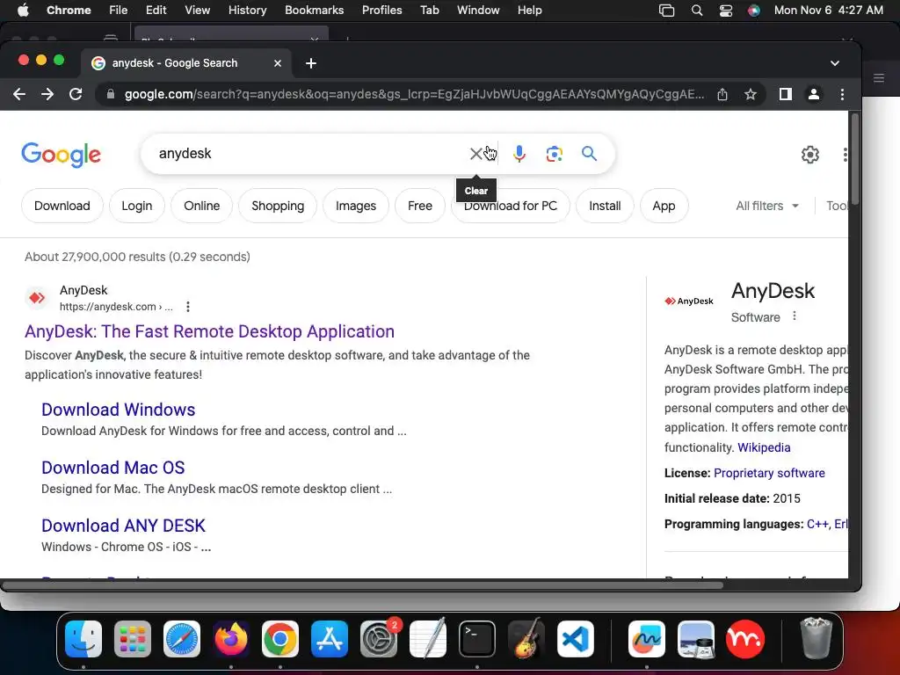The width and height of the screenshot is (900, 675).
Task: Open Finder from the Dock
Action: (x=83, y=639)
